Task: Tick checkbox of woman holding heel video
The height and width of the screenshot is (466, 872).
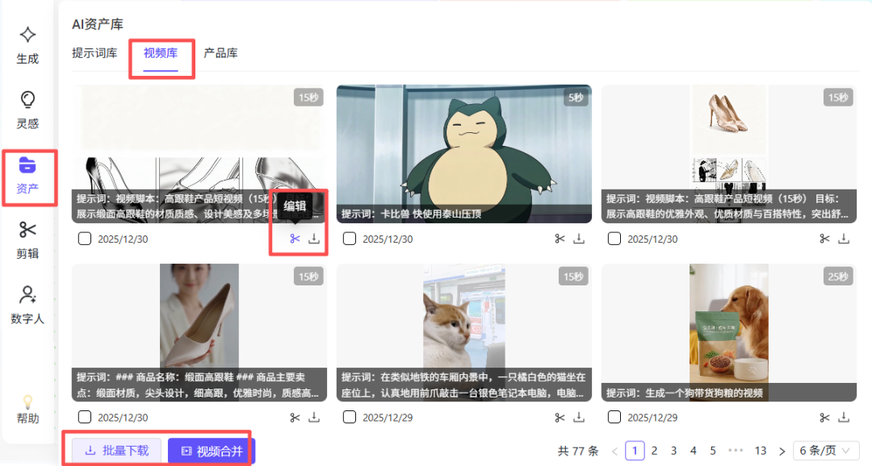Action: point(85,418)
